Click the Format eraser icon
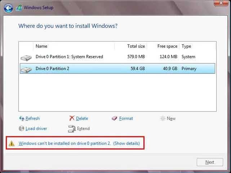231x173 pixels. pyautogui.click(x=114, y=118)
